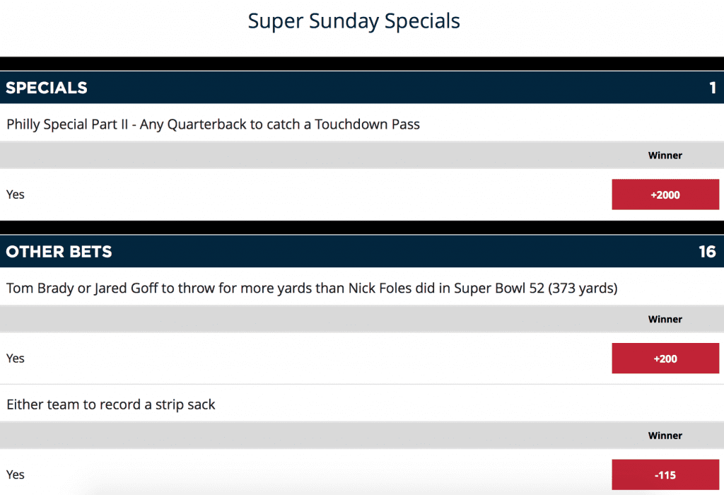Click the Winner header under strip sack bet
The width and height of the screenshot is (724, 495).
665,436
